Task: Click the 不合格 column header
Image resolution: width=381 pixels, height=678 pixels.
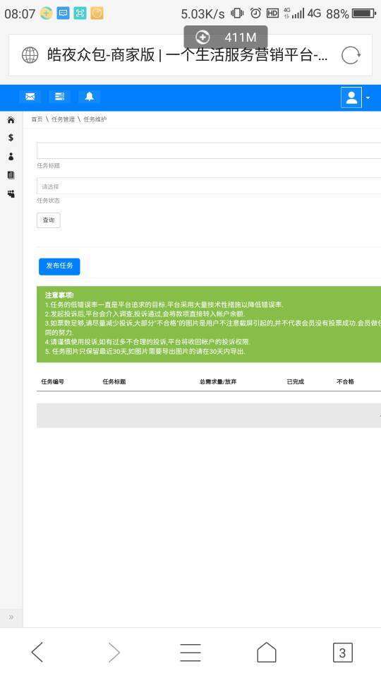Action: [x=345, y=381]
